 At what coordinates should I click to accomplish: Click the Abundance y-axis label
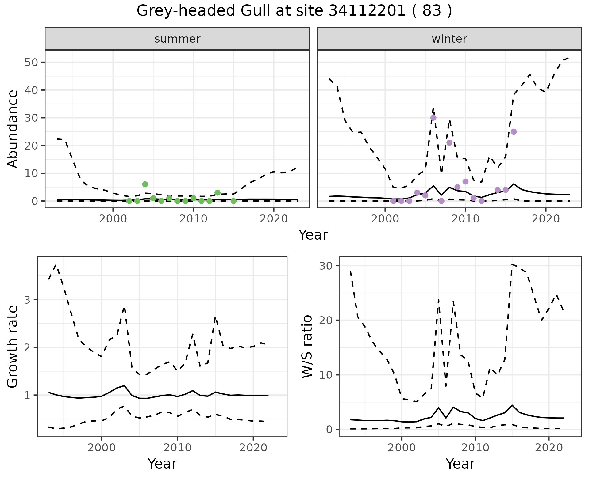coord(13,129)
